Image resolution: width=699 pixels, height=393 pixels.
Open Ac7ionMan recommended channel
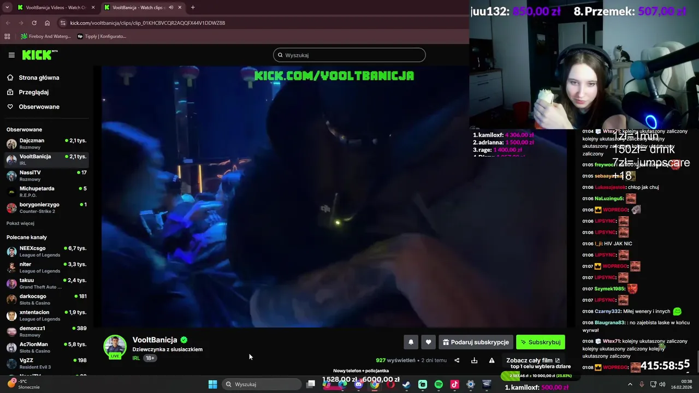pos(46,347)
